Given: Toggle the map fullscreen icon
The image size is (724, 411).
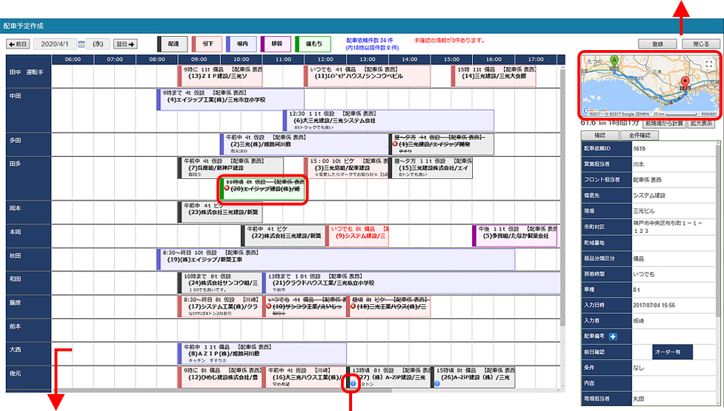Looking at the screenshot, I should pos(709,64).
